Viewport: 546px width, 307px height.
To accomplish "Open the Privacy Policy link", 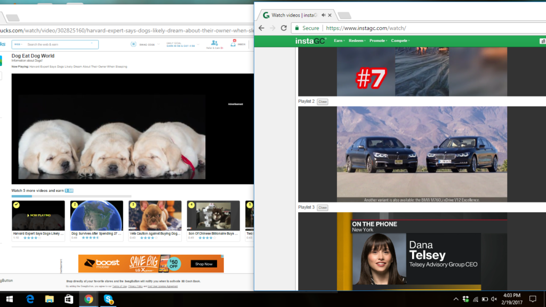I will (x=135, y=286).
